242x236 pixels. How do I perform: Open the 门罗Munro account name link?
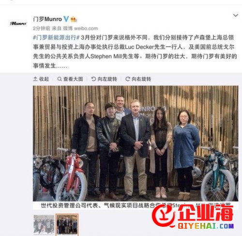(47, 19)
